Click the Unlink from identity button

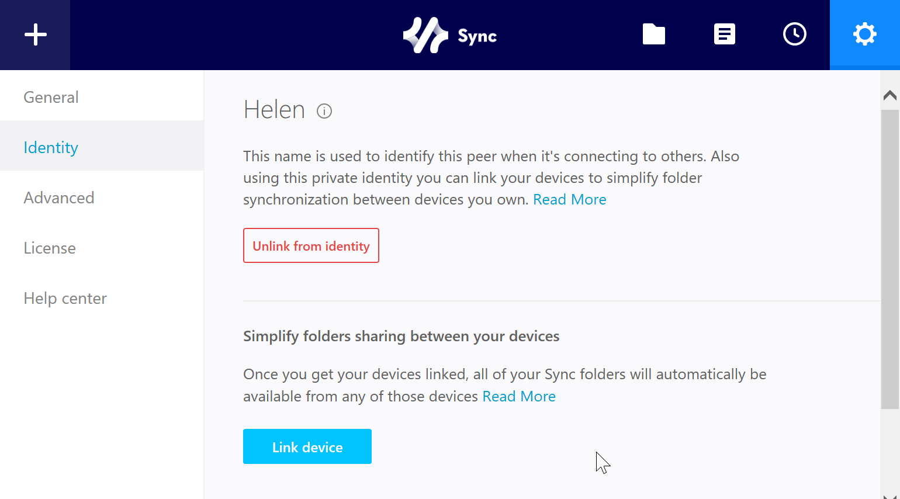311,245
